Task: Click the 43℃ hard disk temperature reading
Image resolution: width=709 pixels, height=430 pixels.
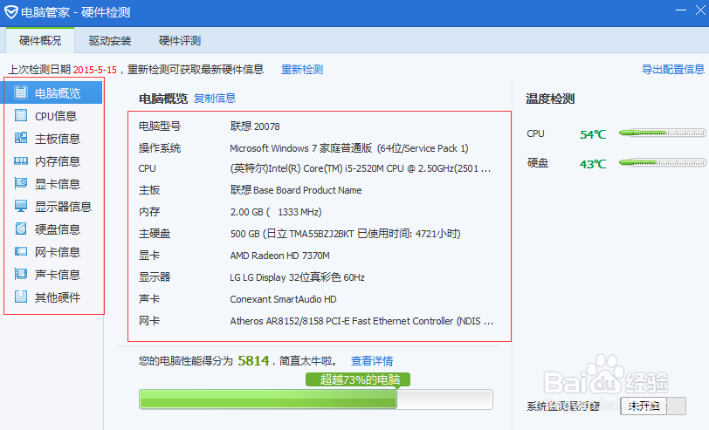Action: [593, 164]
